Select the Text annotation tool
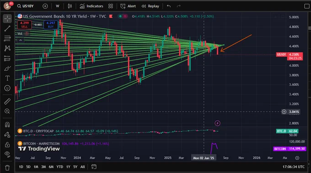 point(7,78)
